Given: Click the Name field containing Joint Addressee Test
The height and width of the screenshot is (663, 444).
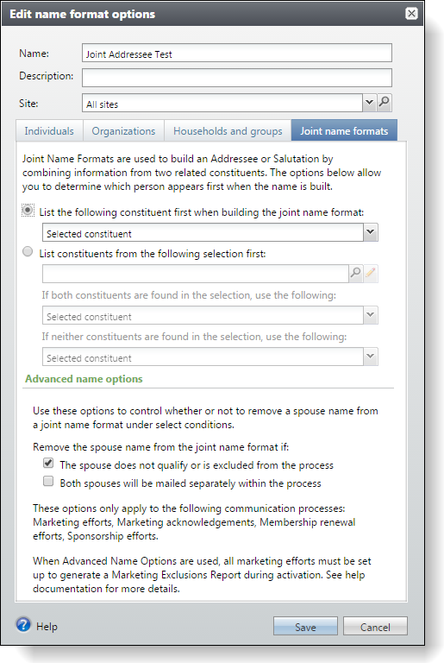Looking at the screenshot, I should tap(237, 54).
